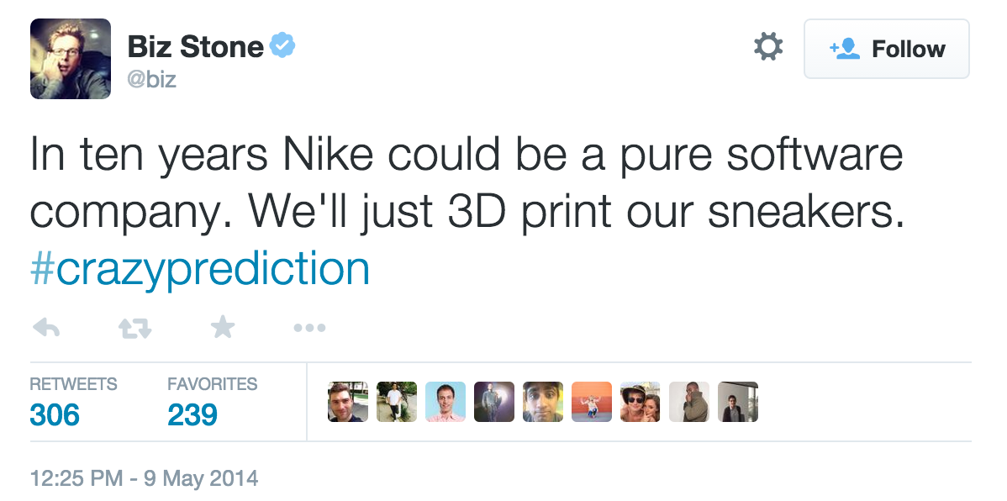Open the gear settings dropdown
Image resolution: width=1007 pixels, height=501 pixels.
768,47
